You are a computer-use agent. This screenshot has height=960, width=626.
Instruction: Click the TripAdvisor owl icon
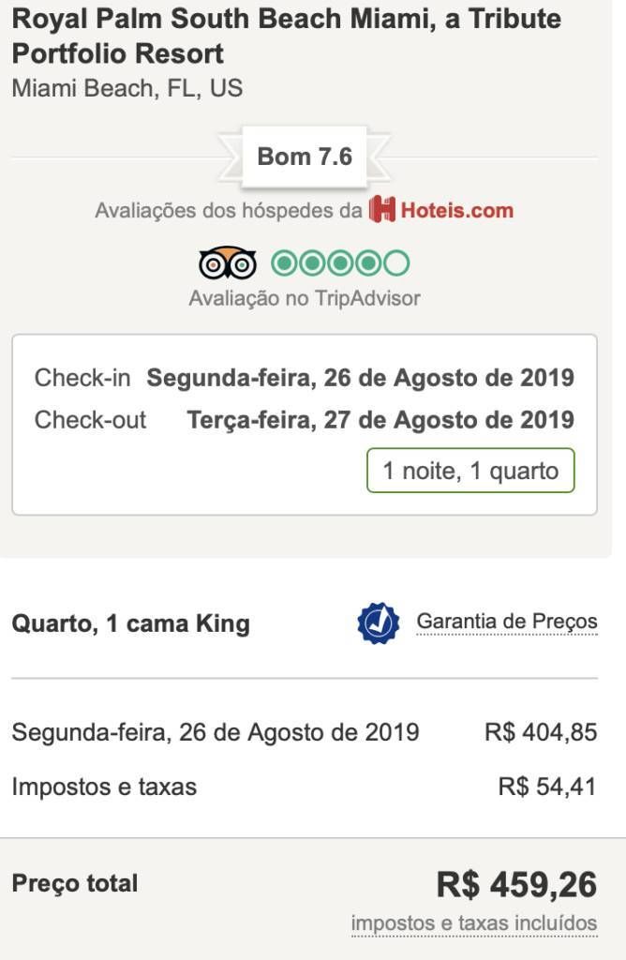click(x=227, y=262)
